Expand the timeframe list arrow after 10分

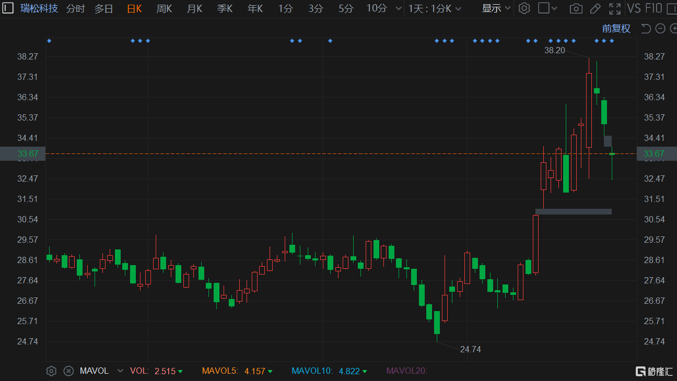pos(399,9)
